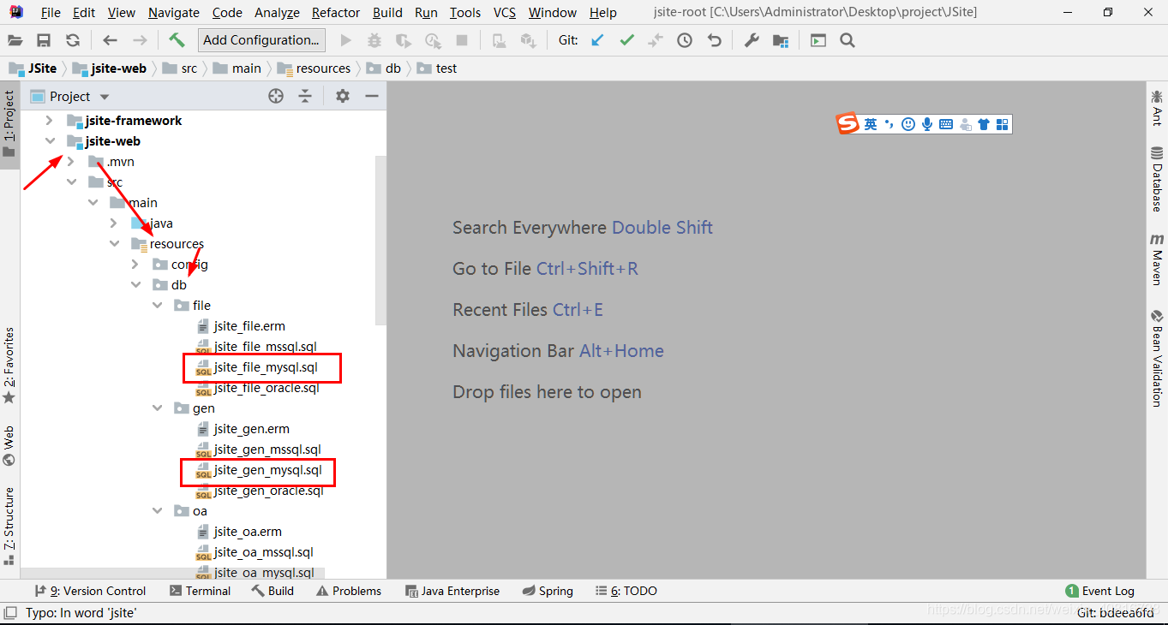The height and width of the screenshot is (625, 1168).
Task: Open the Database side tab
Action: point(1157,179)
